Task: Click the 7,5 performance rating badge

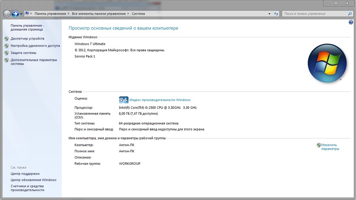Action: (x=124, y=100)
